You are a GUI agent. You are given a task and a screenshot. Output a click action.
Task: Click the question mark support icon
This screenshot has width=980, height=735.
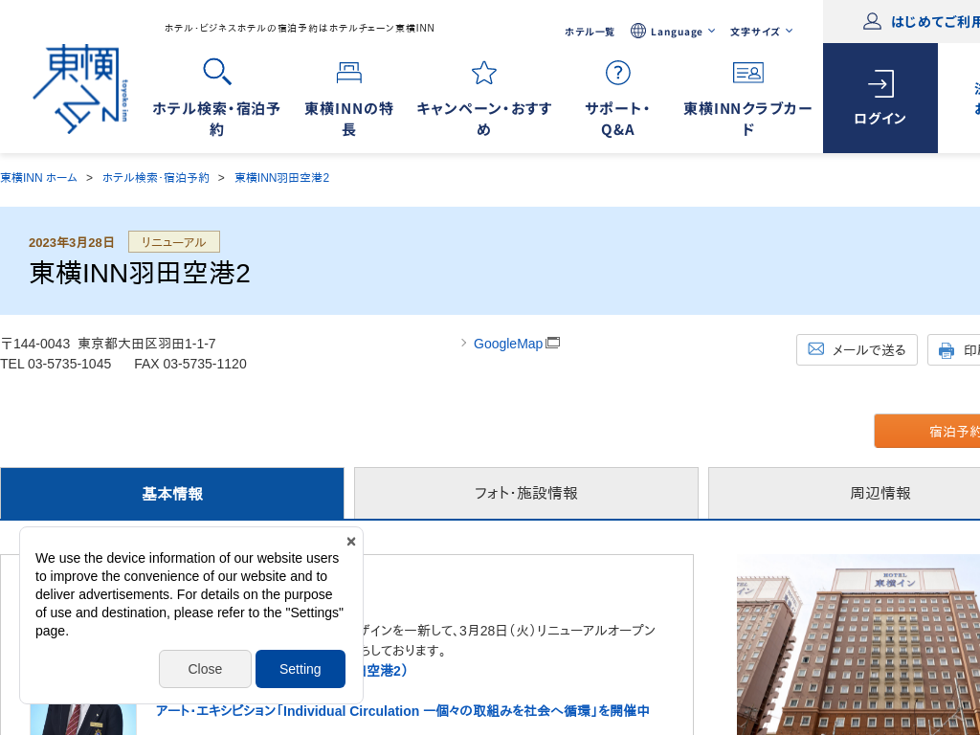tap(617, 73)
